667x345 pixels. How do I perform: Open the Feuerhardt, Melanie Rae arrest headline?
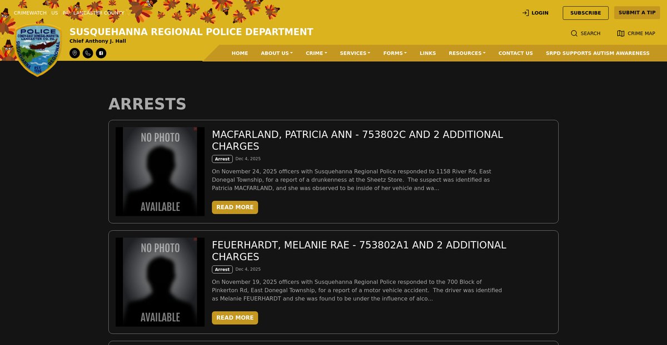359,251
